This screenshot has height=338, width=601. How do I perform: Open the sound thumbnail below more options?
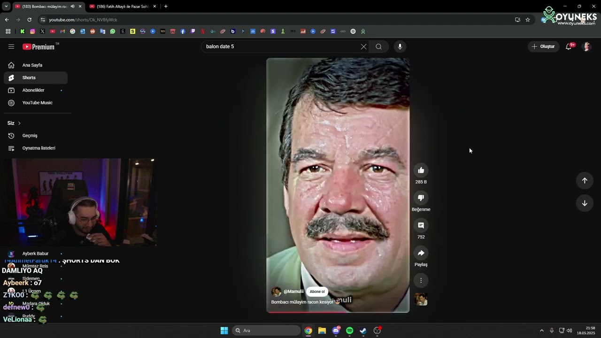click(x=421, y=300)
